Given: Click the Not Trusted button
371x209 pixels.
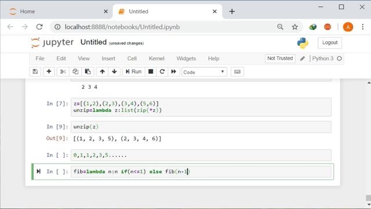Looking at the screenshot, I should [x=280, y=59].
